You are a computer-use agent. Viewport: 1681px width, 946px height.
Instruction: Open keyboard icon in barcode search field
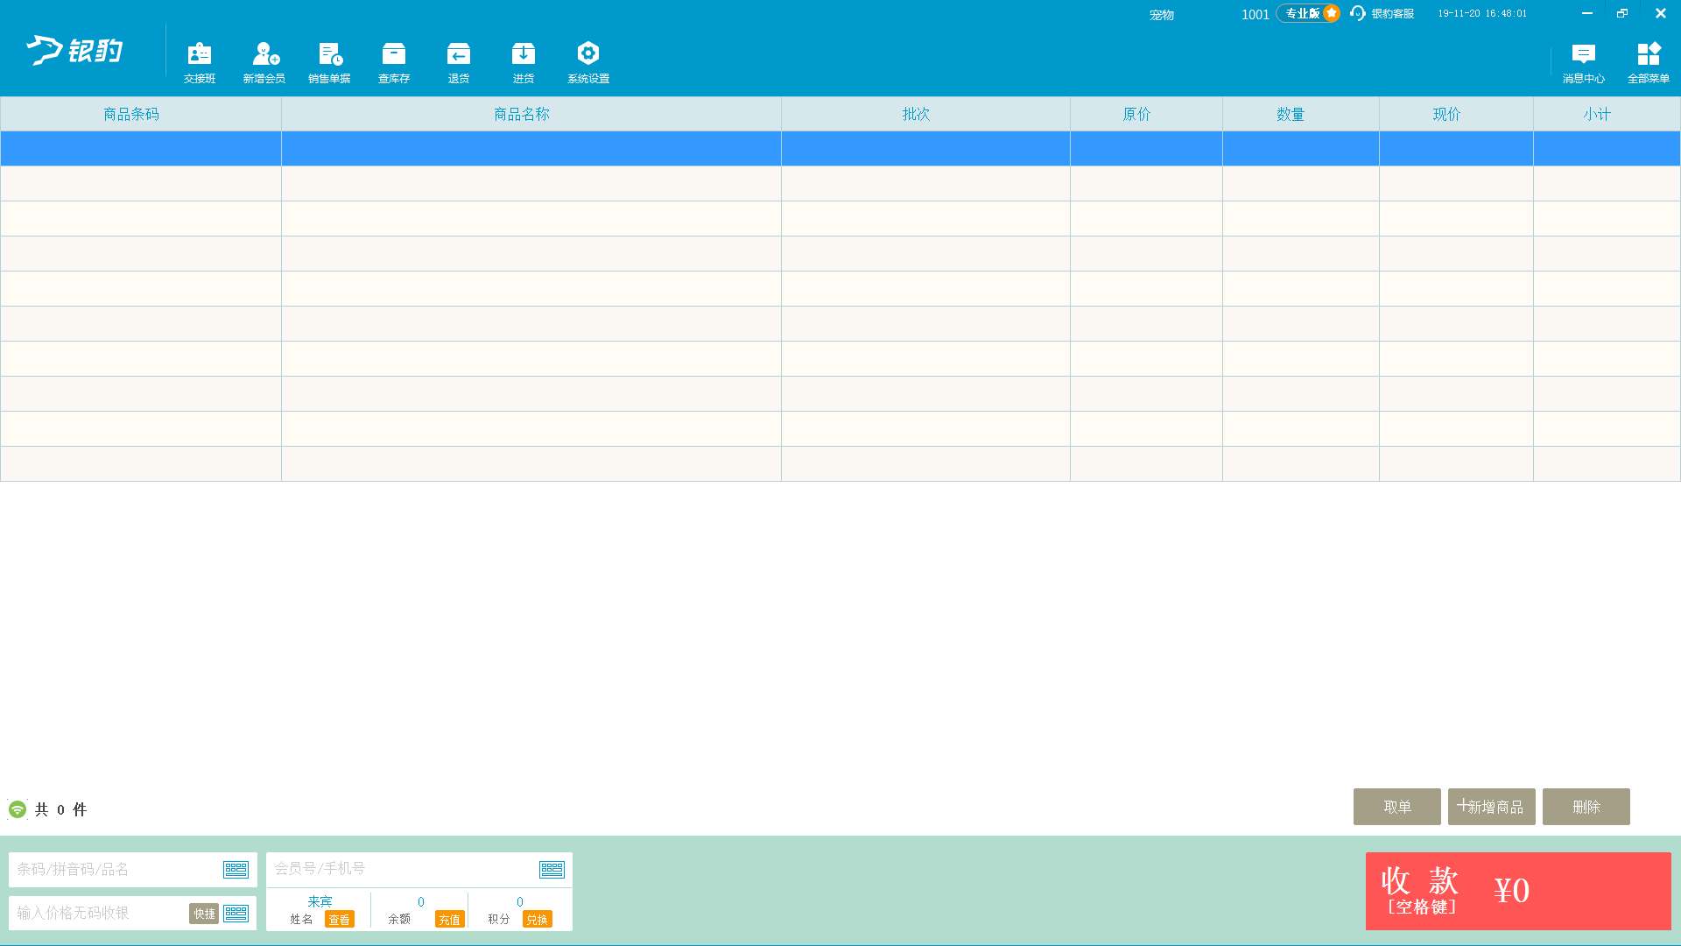236,869
